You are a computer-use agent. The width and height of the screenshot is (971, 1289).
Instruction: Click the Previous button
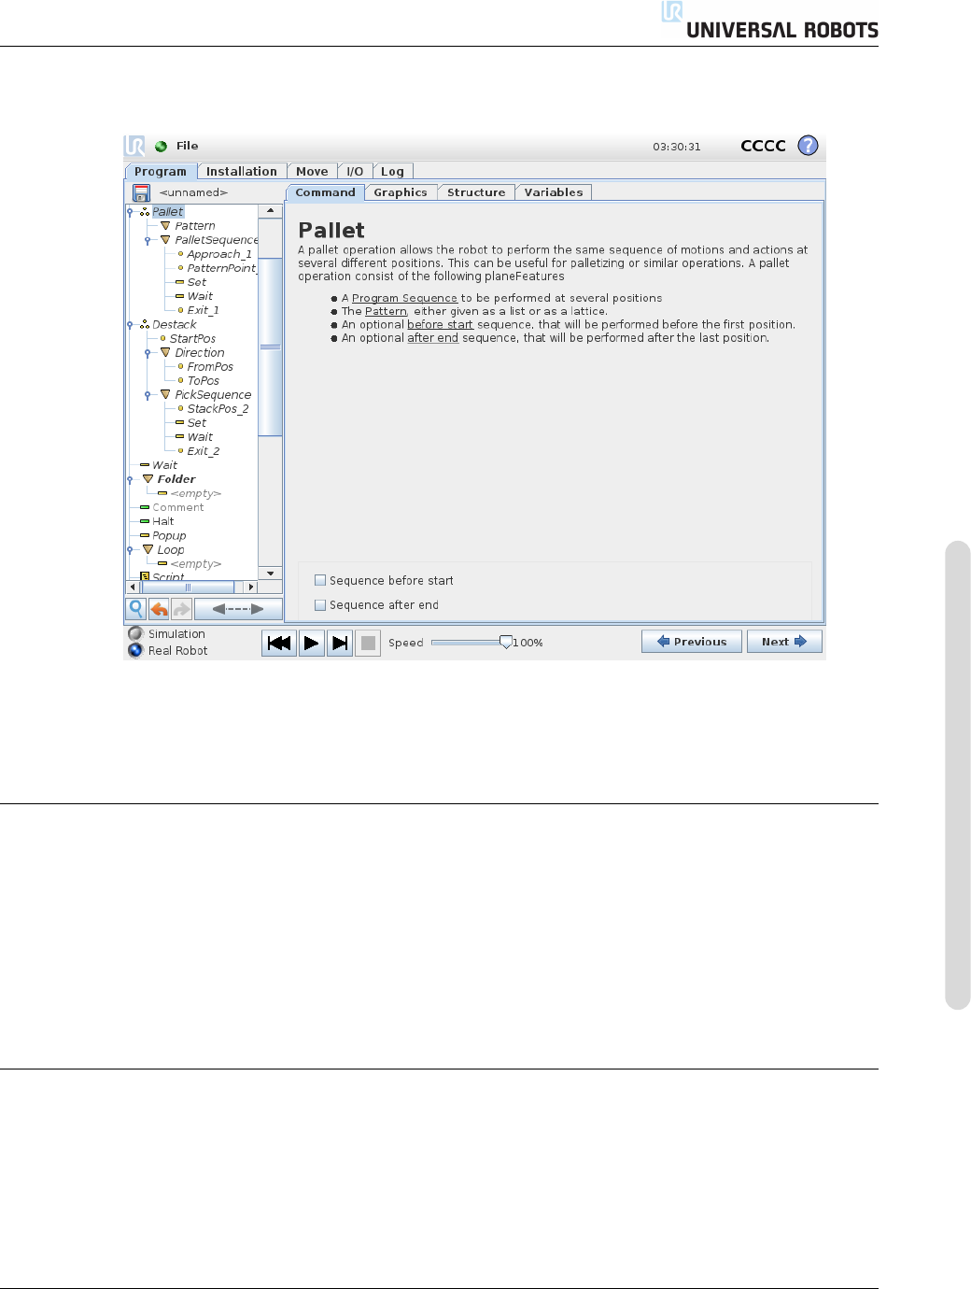[692, 642]
